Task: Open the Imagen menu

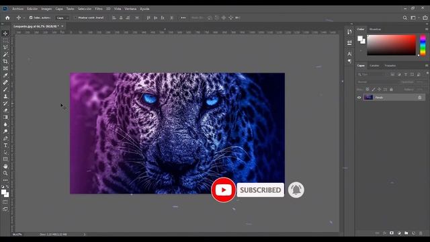Action: click(x=46, y=9)
